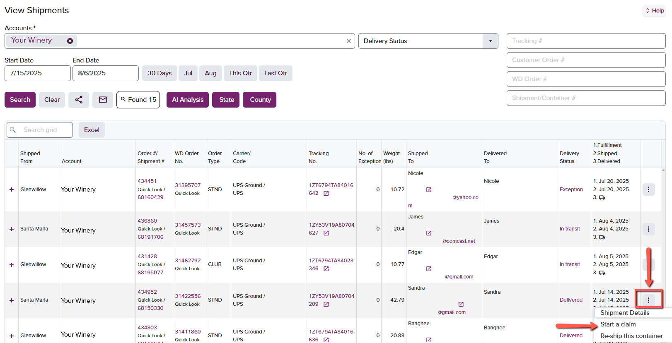Select This Qtr date range
The height and width of the screenshot is (343, 672).
coord(240,73)
